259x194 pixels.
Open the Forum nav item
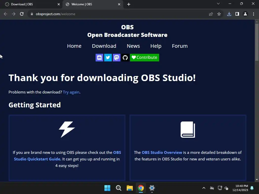point(180,46)
